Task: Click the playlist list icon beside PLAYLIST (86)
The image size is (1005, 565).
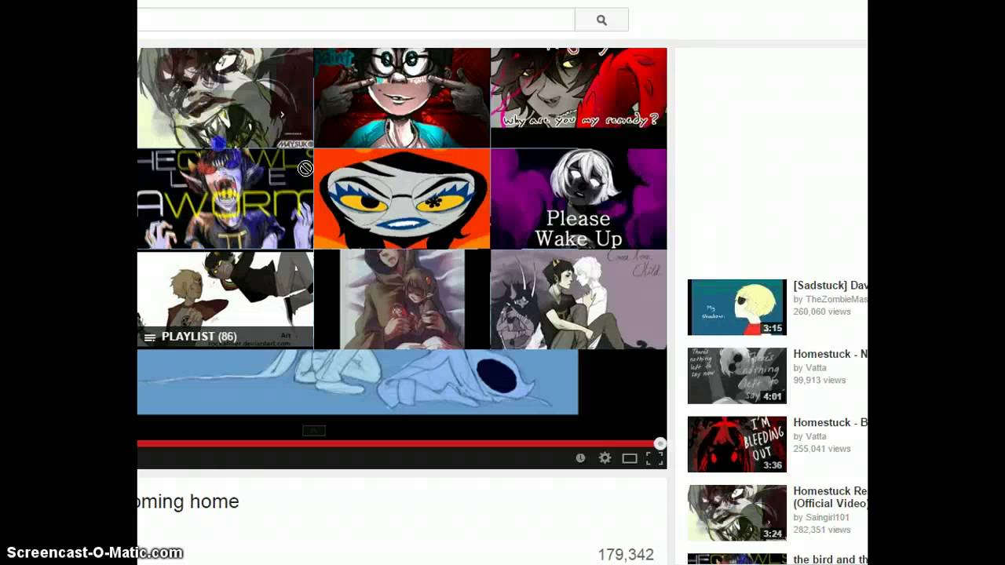Action: 150,337
